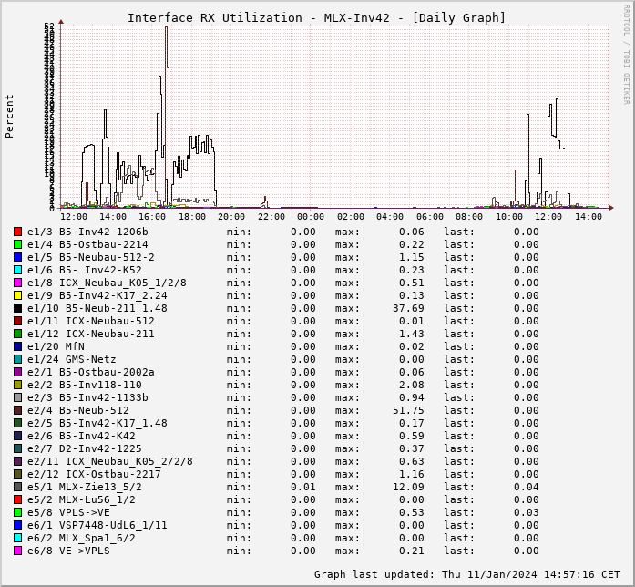Click the magenta swatch for e6/8 VE->VPLS
The width and height of the screenshot is (635, 587).
coord(17,551)
